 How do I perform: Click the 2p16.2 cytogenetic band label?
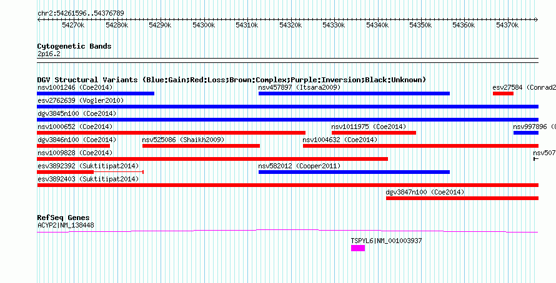pos(49,54)
